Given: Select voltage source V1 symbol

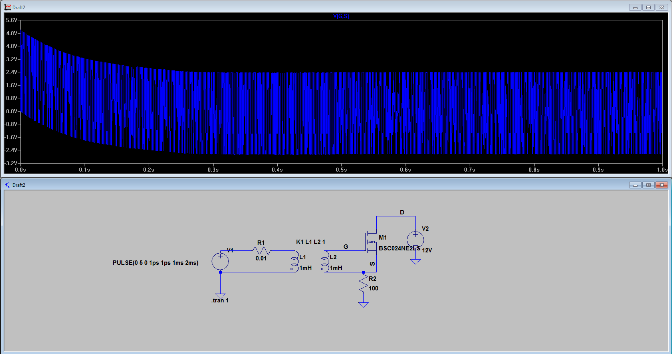Looking at the screenshot, I should 220,261.
